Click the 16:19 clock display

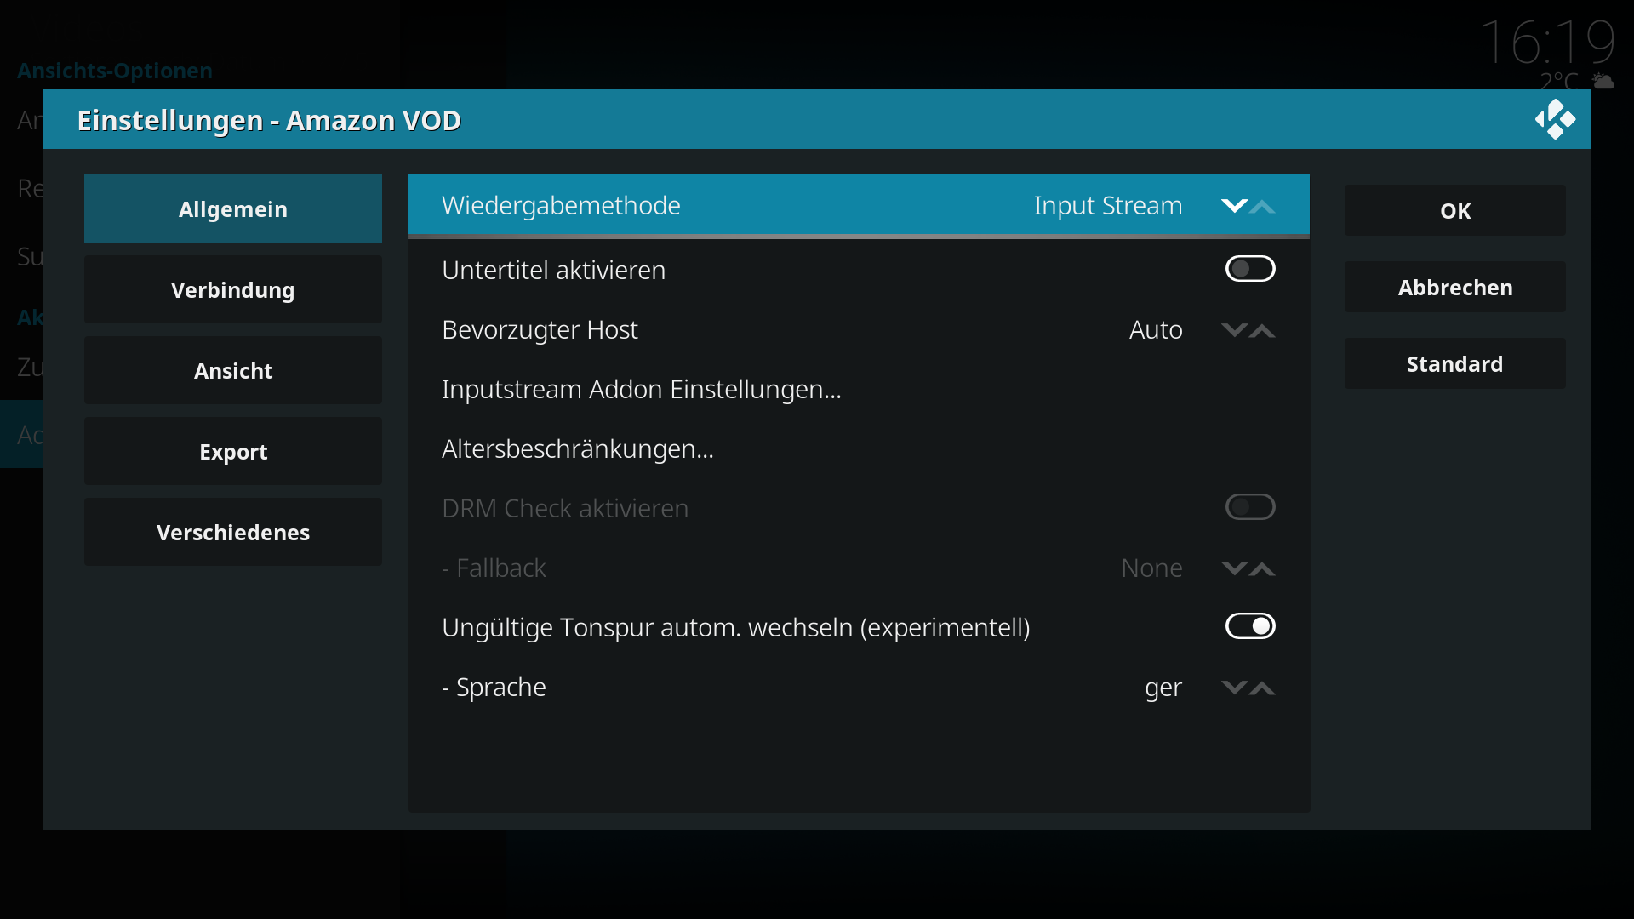pos(1547,41)
